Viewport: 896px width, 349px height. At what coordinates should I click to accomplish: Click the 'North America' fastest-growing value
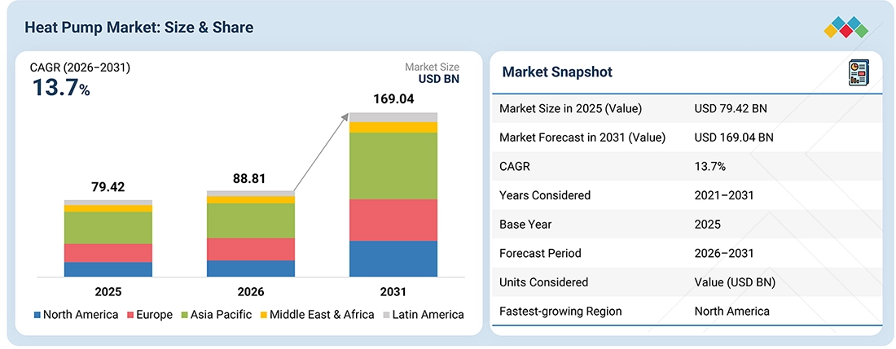pos(732,312)
